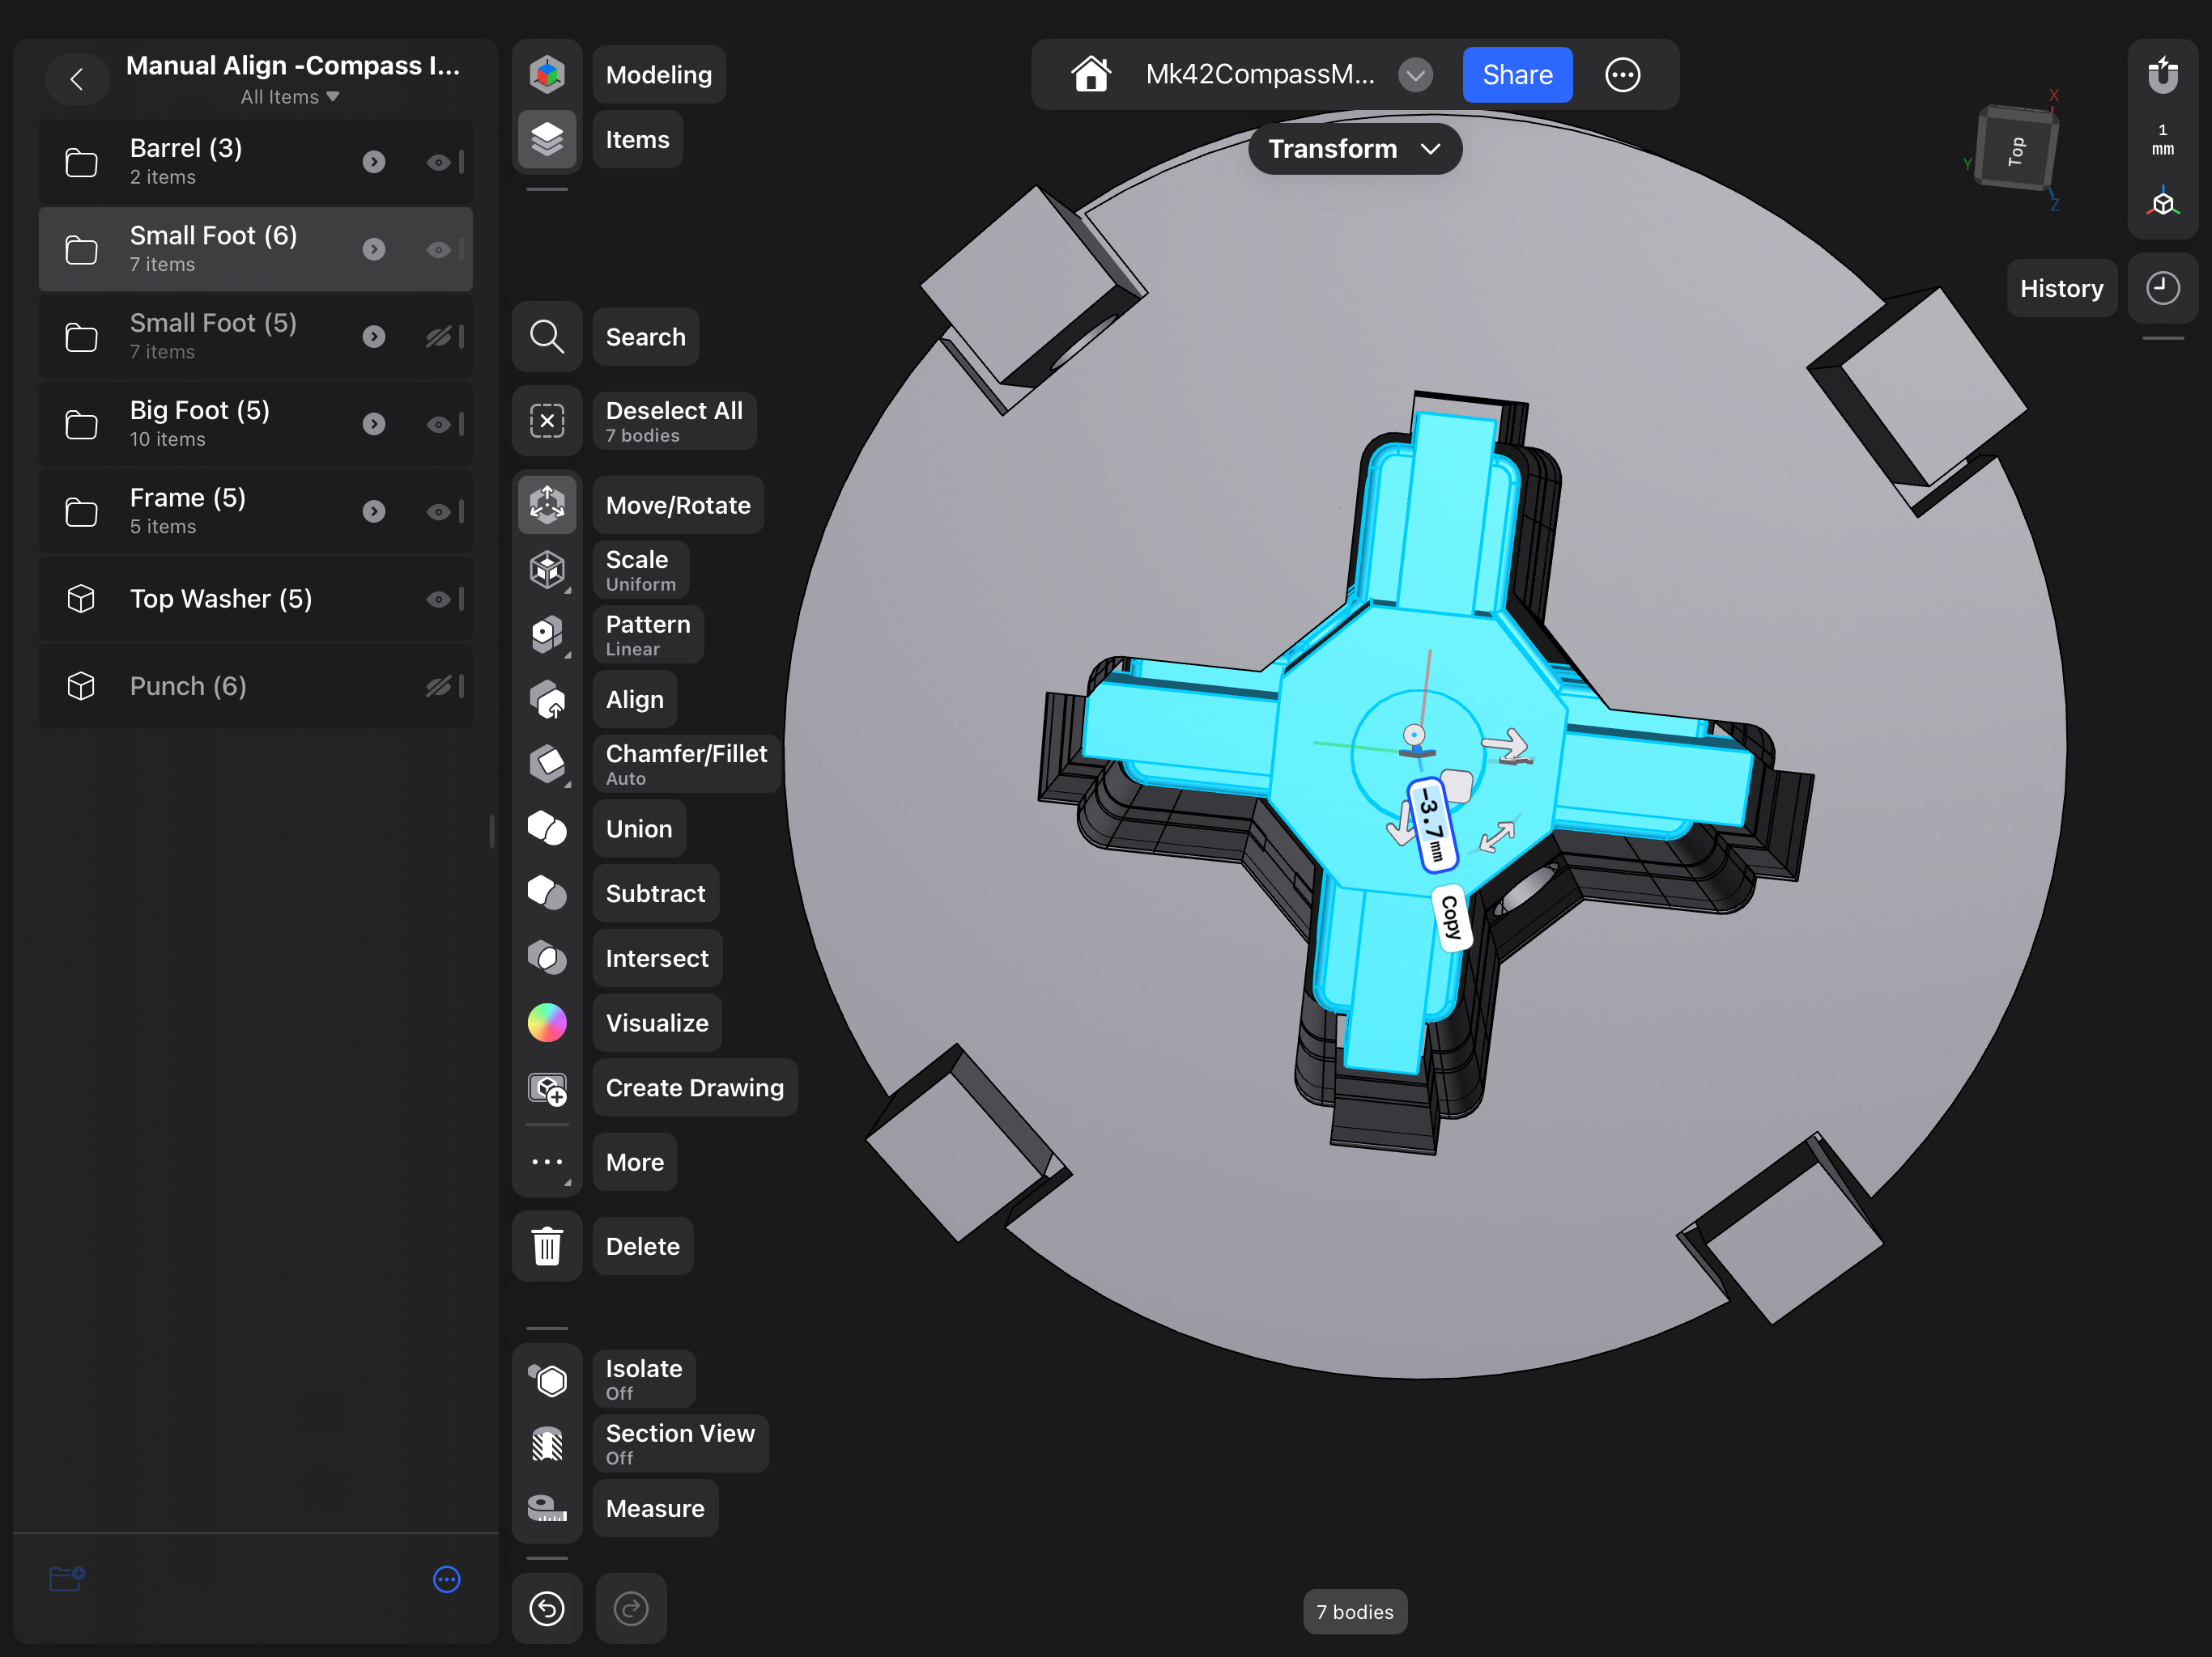Expand the Small Foot (5) folder arrow
The width and height of the screenshot is (2212, 1657).
(374, 337)
